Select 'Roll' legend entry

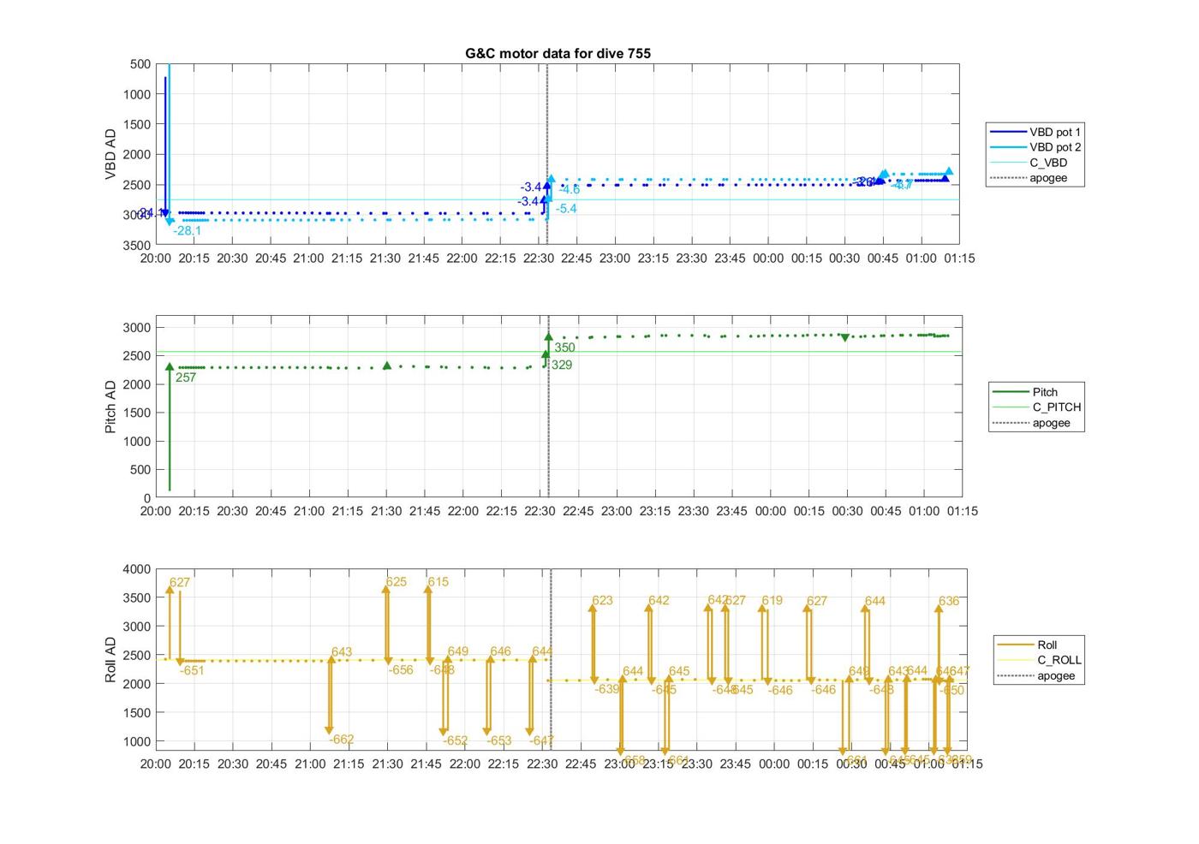click(1039, 645)
